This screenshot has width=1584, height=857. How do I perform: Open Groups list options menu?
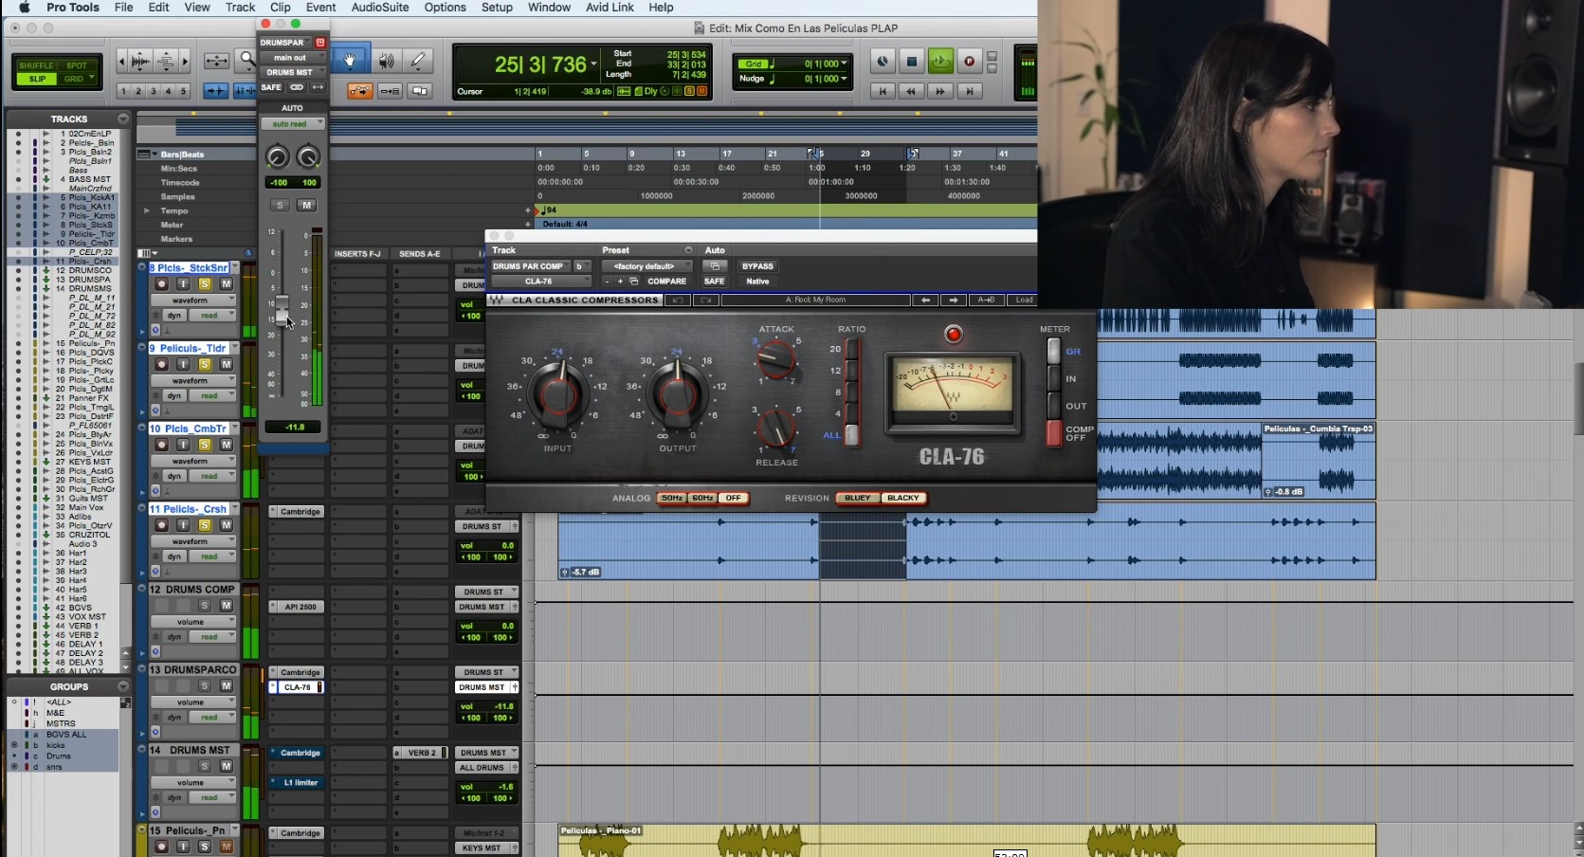point(123,686)
